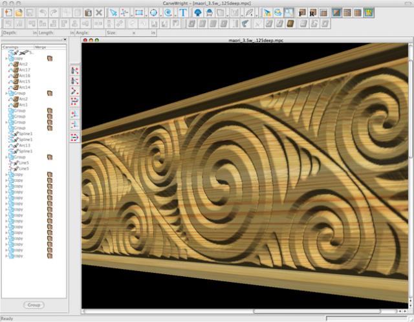Click the Undo arrow icon
Screen dimensions: 414x322
(x=42, y=12)
